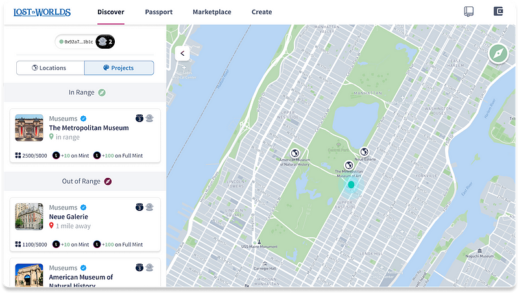
Task: Click the Museums label on Metropolitan card
Action: [x=63, y=119]
